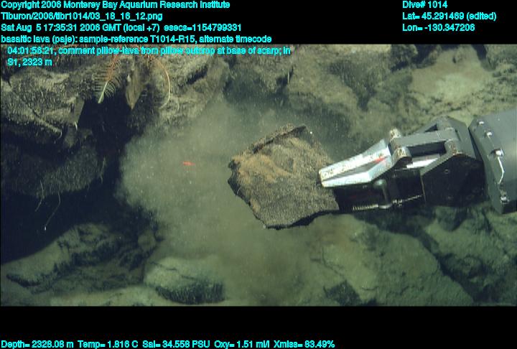Click the Lon= -130.347206 readout
The image size is (517, 349).
pos(439,27)
